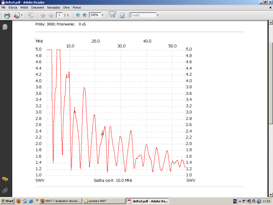Open the Plik menu
The width and height of the screenshot is (273, 205).
tap(3, 8)
